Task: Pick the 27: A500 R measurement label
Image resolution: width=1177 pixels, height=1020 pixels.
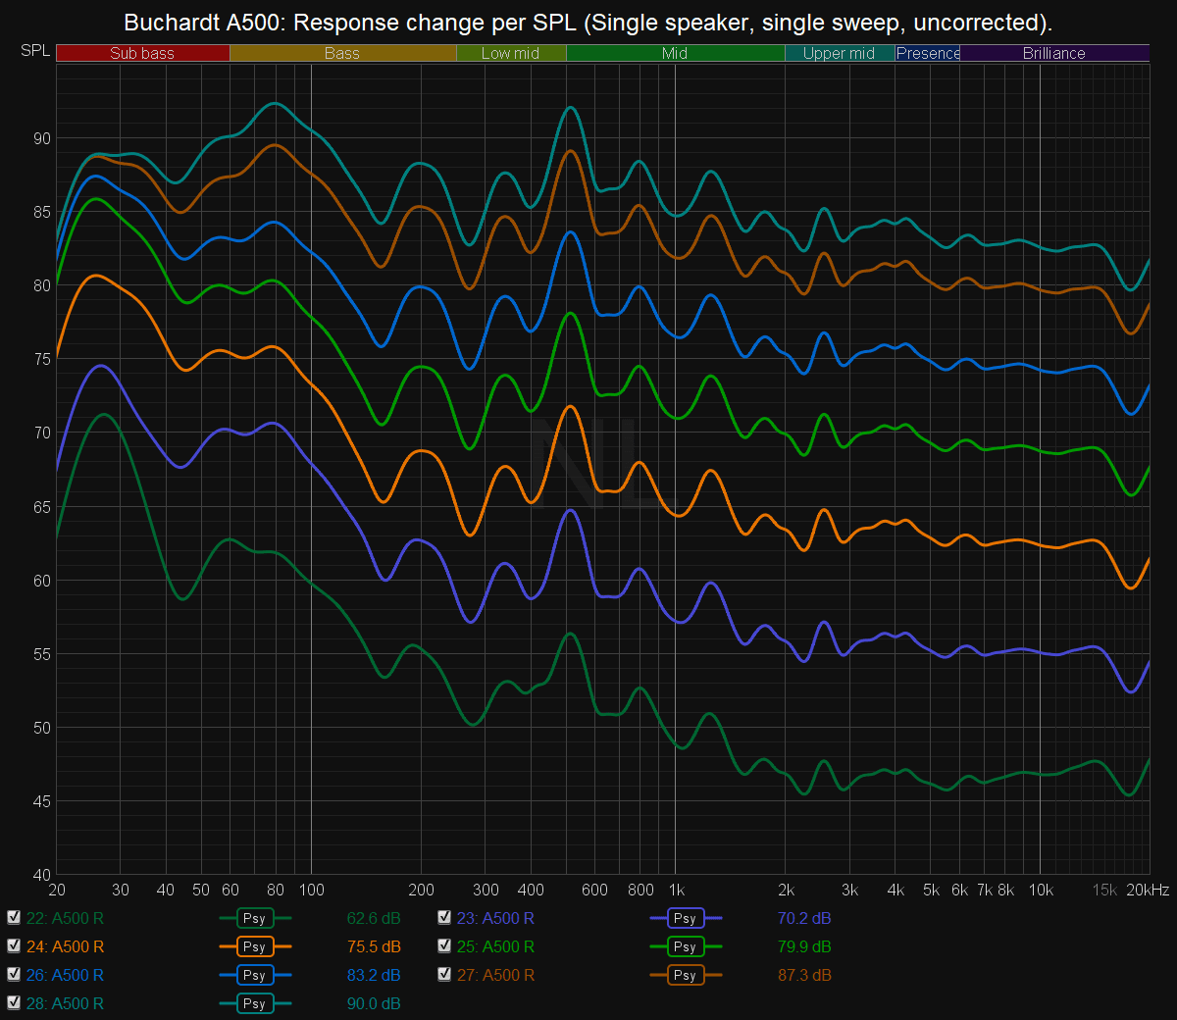Action: (495, 976)
